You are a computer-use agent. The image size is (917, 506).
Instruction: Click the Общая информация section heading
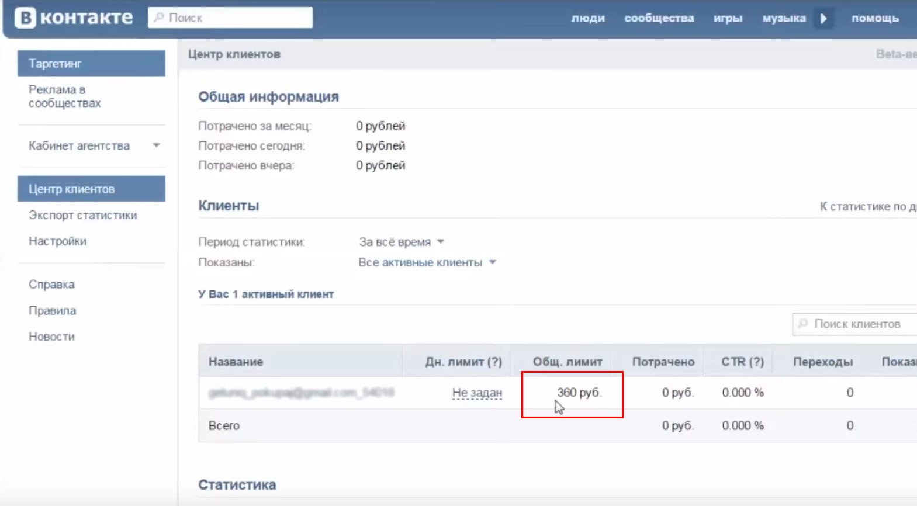tap(268, 96)
